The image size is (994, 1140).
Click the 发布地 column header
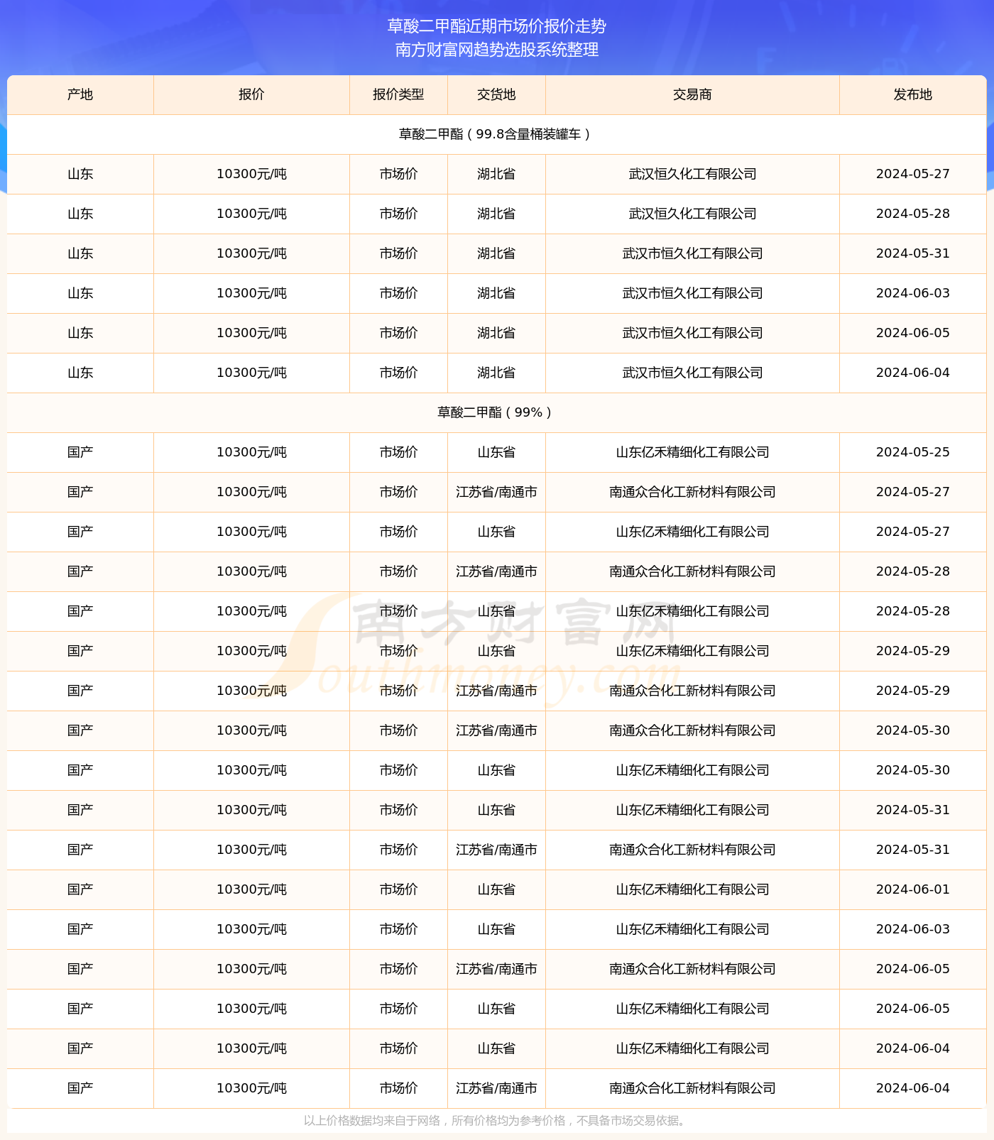pyautogui.click(x=912, y=94)
